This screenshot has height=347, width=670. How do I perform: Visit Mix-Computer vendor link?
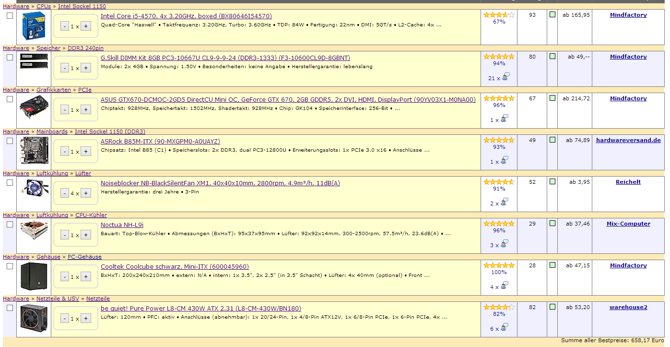[x=628, y=224]
